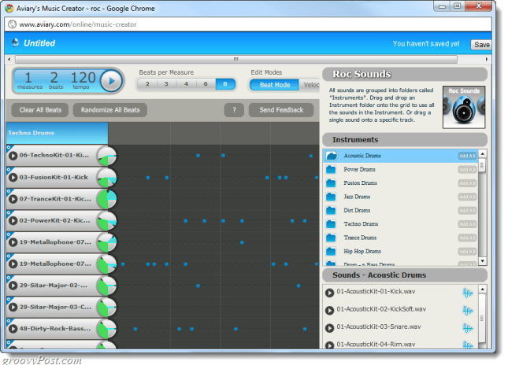The height and width of the screenshot is (365, 508).
Task: Select the Fusion Drums folder icon
Action: pyautogui.click(x=331, y=183)
